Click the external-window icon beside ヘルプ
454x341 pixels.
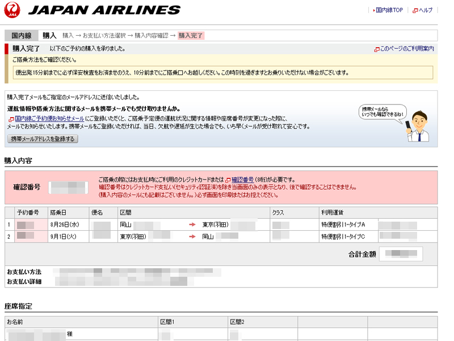[x=415, y=11]
